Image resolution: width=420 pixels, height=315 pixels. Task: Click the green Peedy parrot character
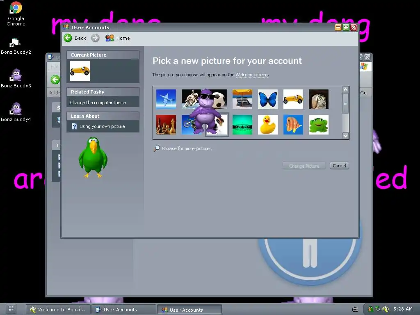(93, 157)
